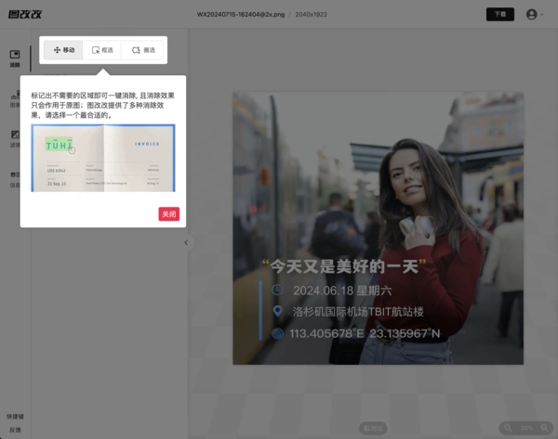
Task: Click the 信息 item in left sidebar
Action: click(14, 185)
